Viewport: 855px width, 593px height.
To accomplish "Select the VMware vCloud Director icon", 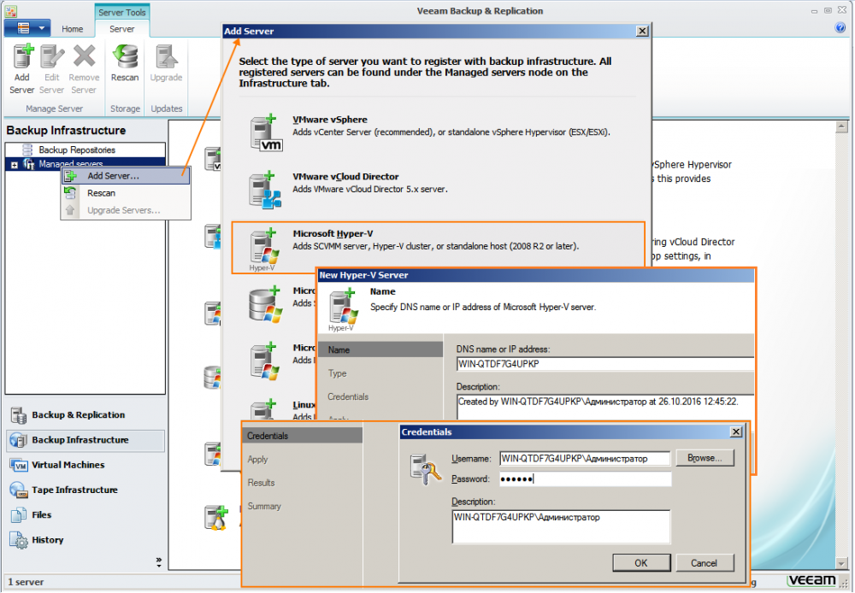I will [266, 190].
